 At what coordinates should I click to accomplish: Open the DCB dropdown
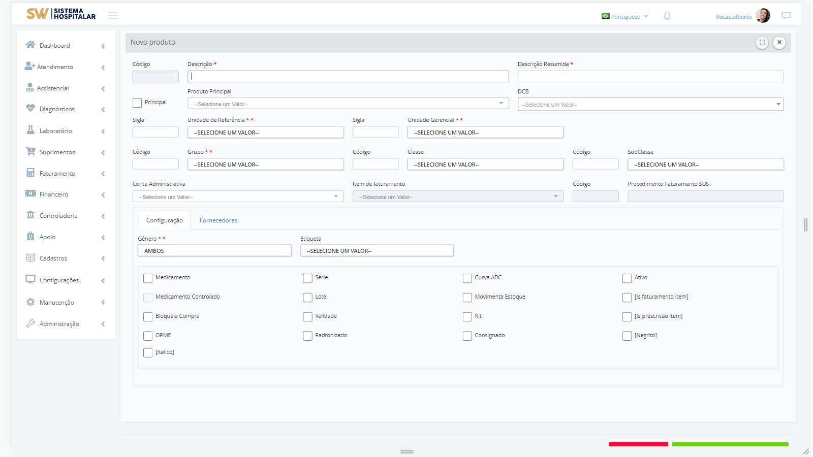[x=650, y=104]
